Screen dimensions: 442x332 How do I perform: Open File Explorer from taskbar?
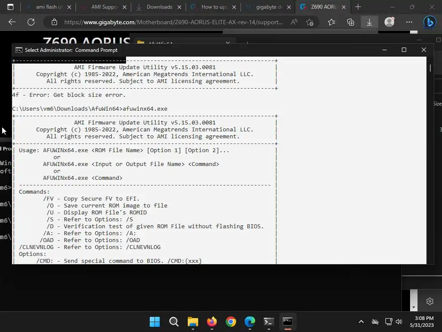click(193, 322)
